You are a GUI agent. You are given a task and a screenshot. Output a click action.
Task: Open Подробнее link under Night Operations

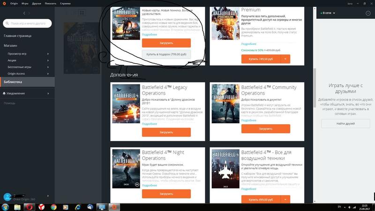150,185
